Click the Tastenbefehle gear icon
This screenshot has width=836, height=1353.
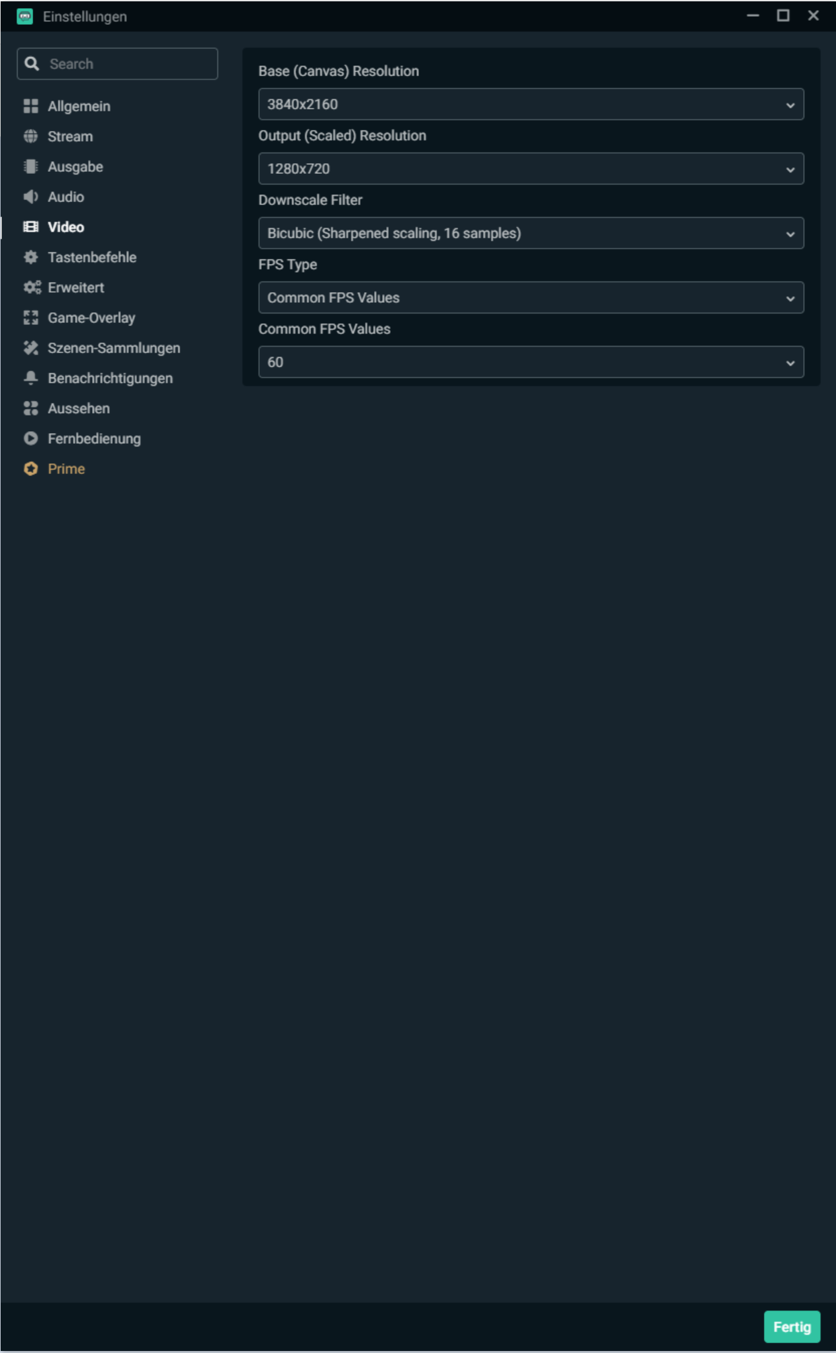click(31, 257)
